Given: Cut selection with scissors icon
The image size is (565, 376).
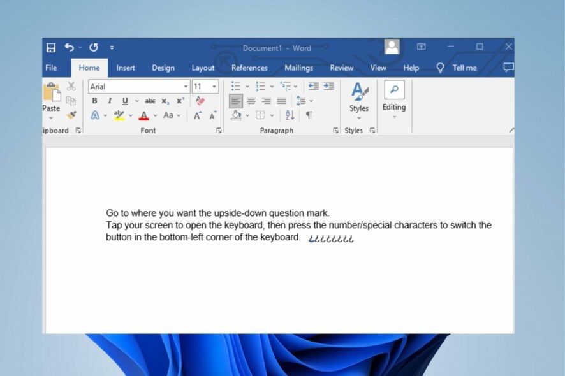Looking at the screenshot, I should click(x=71, y=86).
